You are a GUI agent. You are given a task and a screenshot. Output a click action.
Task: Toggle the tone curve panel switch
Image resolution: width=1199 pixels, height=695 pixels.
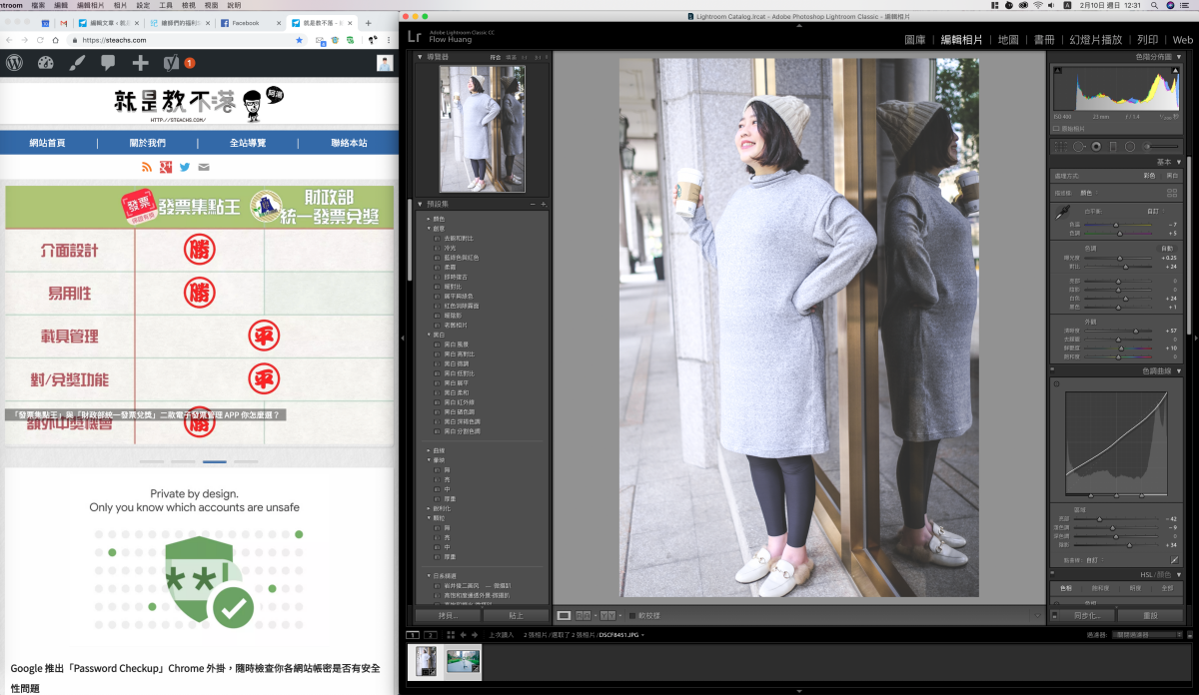(x=1053, y=370)
